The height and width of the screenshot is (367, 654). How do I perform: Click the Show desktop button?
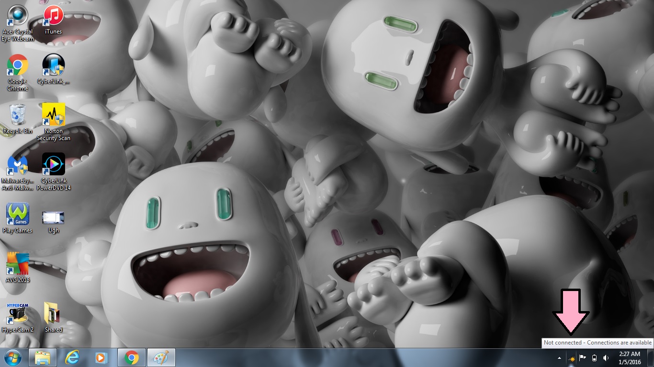[x=651, y=358]
